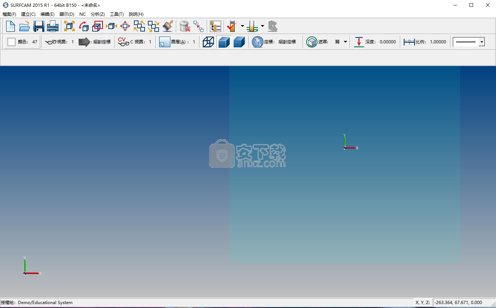Create a new file with the blank page icon

(x=10, y=26)
